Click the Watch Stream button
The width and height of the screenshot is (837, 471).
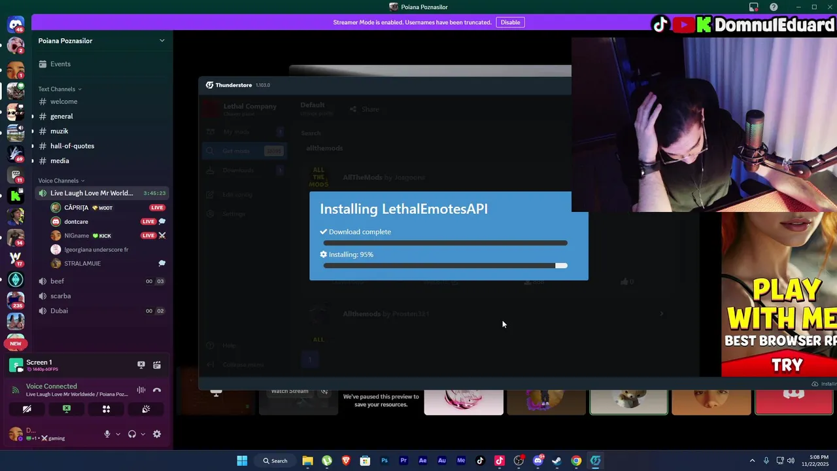(290, 391)
